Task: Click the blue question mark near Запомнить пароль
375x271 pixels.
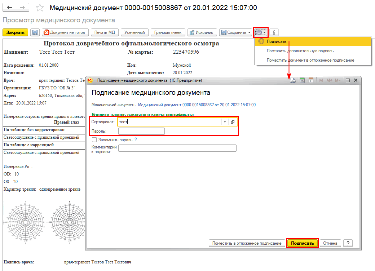Action: (136, 139)
